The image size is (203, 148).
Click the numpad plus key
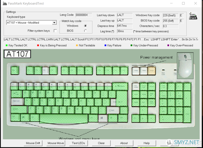pos(187,99)
